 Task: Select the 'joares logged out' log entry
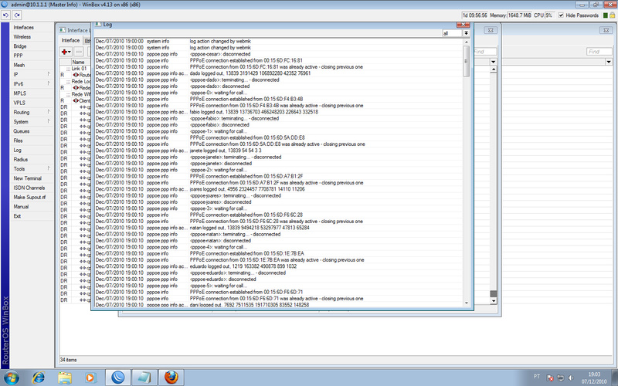tap(279, 189)
